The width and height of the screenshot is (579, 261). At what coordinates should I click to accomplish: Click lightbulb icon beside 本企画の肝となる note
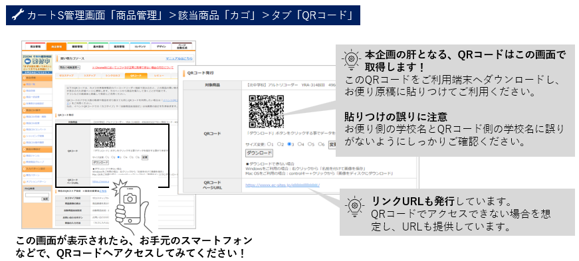(351, 59)
